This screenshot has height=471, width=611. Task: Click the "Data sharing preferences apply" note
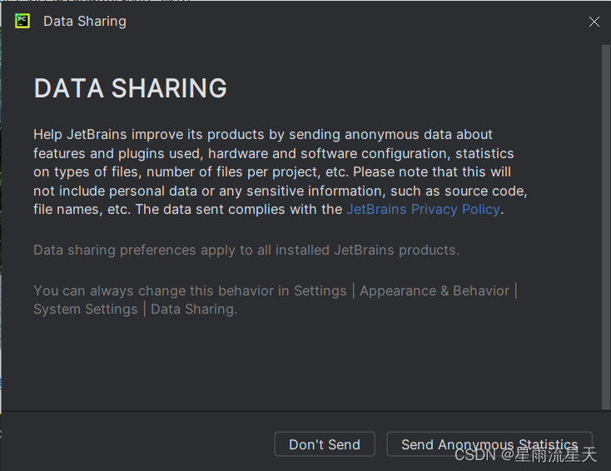pyautogui.click(x=246, y=250)
